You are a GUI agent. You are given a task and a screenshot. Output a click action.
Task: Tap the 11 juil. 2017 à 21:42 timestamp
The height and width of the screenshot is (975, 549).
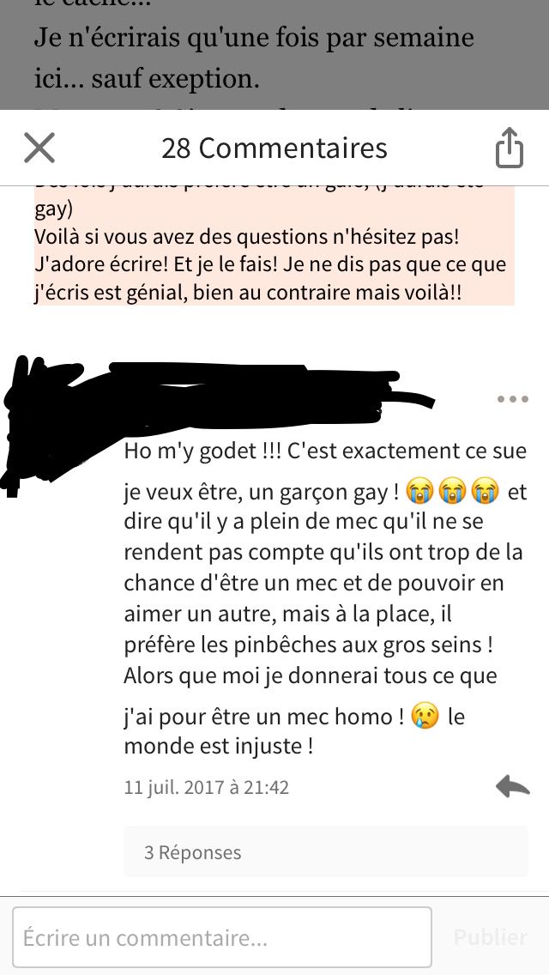(207, 787)
